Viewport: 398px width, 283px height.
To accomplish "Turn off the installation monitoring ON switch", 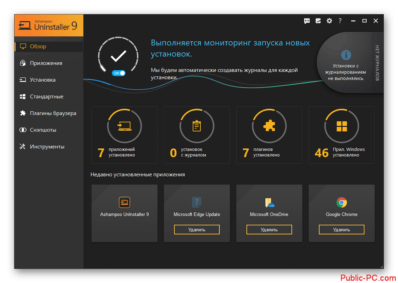I will [x=119, y=73].
